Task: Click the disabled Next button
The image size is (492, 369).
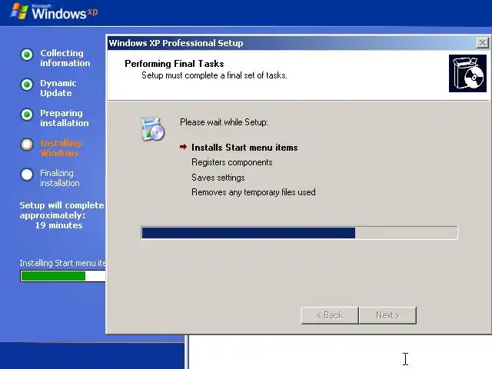Action: tap(387, 315)
